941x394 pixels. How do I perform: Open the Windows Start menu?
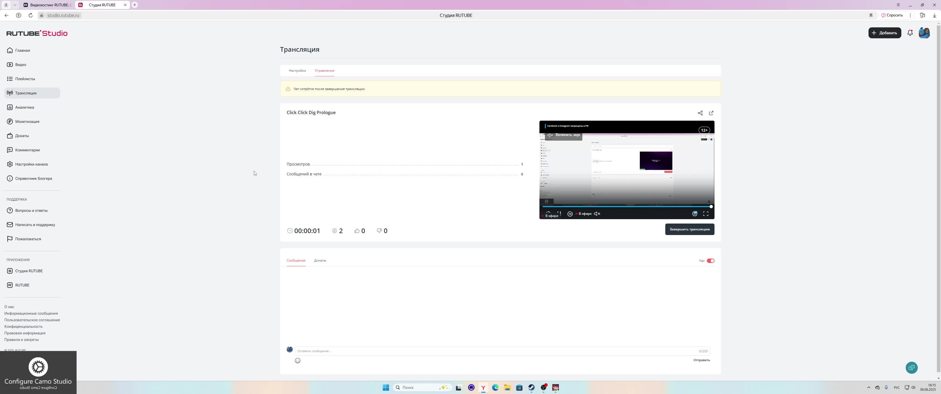(385, 388)
